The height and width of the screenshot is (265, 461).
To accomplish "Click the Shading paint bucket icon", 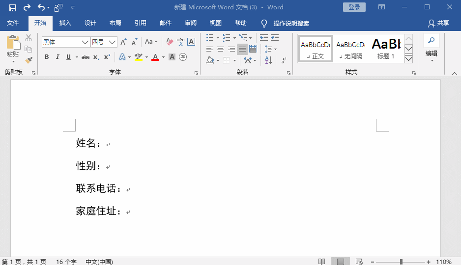I will tap(210, 60).
